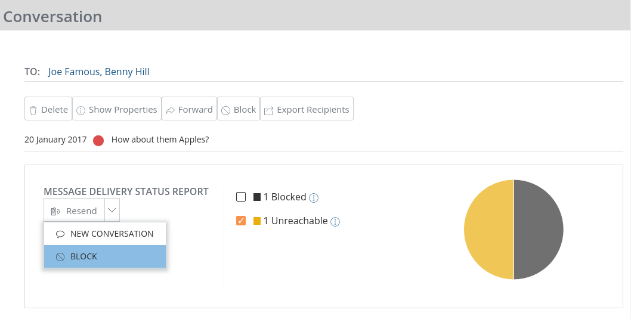Select New Conversation from the dropdown menu
This screenshot has width=631, height=319.
[105, 234]
